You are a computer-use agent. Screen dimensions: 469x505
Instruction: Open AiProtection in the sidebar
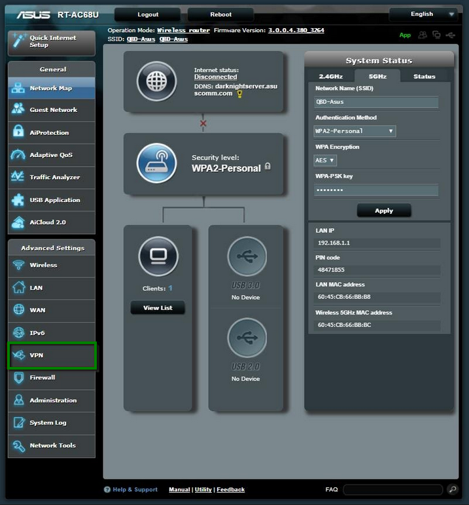point(52,132)
